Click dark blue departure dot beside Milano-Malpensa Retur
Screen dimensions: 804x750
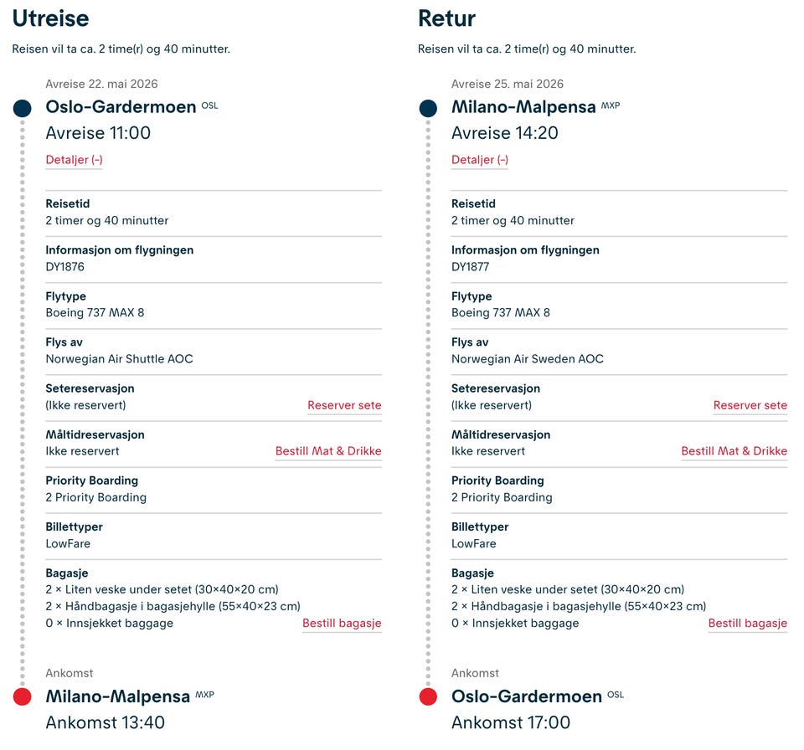click(x=428, y=108)
